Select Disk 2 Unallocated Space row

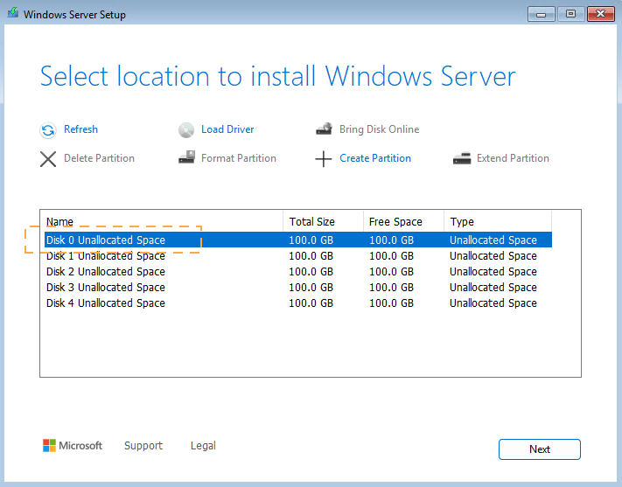(106, 272)
